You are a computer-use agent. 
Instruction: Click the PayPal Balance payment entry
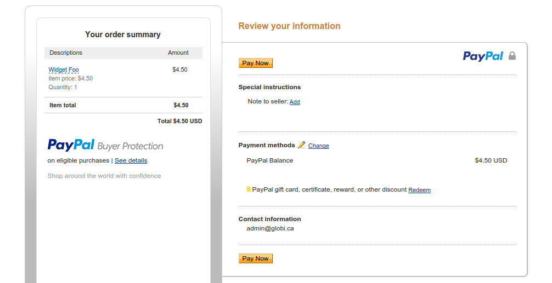coord(269,160)
